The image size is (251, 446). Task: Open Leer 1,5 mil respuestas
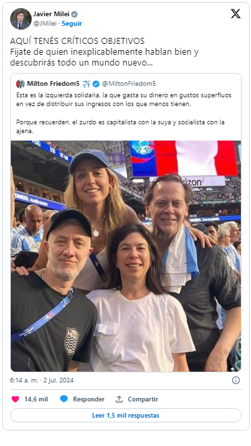tap(125, 416)
